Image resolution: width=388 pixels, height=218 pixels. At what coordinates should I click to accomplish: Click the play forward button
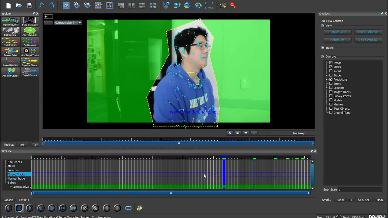pyautogui.click(x=30, y=208)
